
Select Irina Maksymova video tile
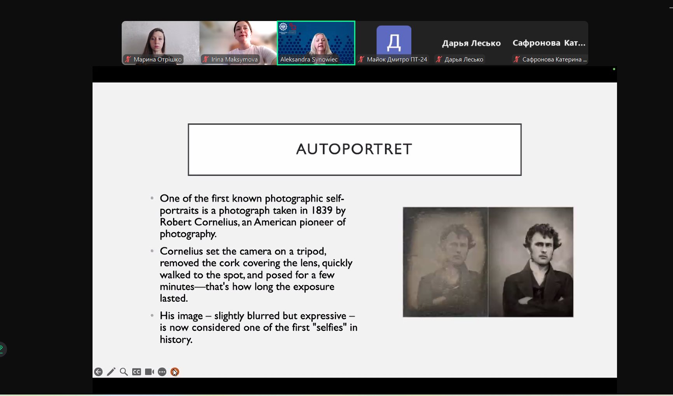coord(238,43)
